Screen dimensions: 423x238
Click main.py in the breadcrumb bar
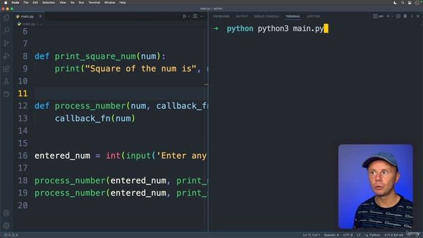pyautogui.click(x=28, y=24)
